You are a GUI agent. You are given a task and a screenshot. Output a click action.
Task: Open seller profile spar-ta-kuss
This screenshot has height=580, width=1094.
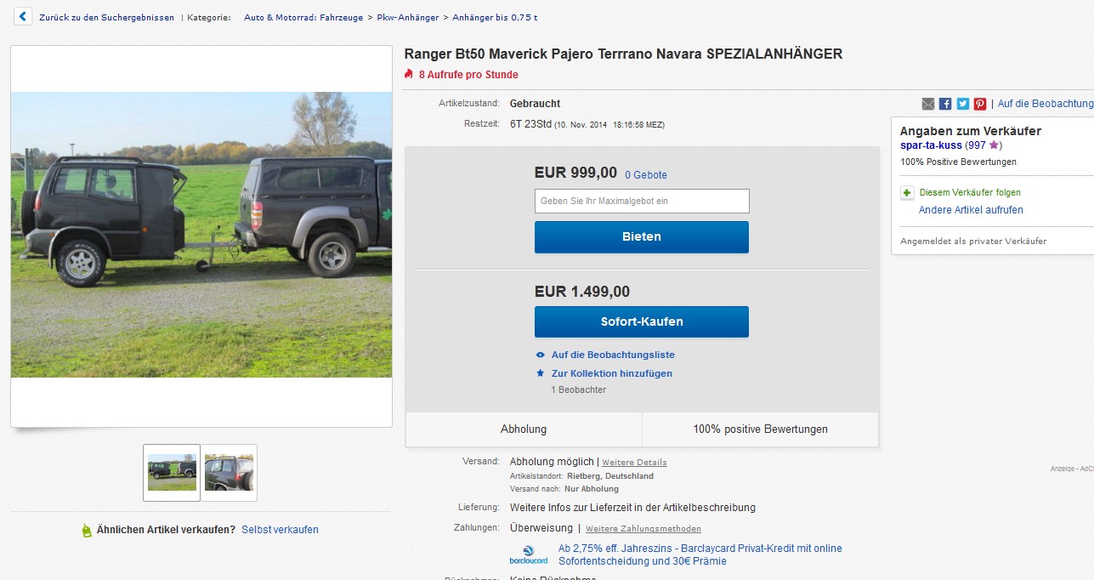(x=931, y=145)
